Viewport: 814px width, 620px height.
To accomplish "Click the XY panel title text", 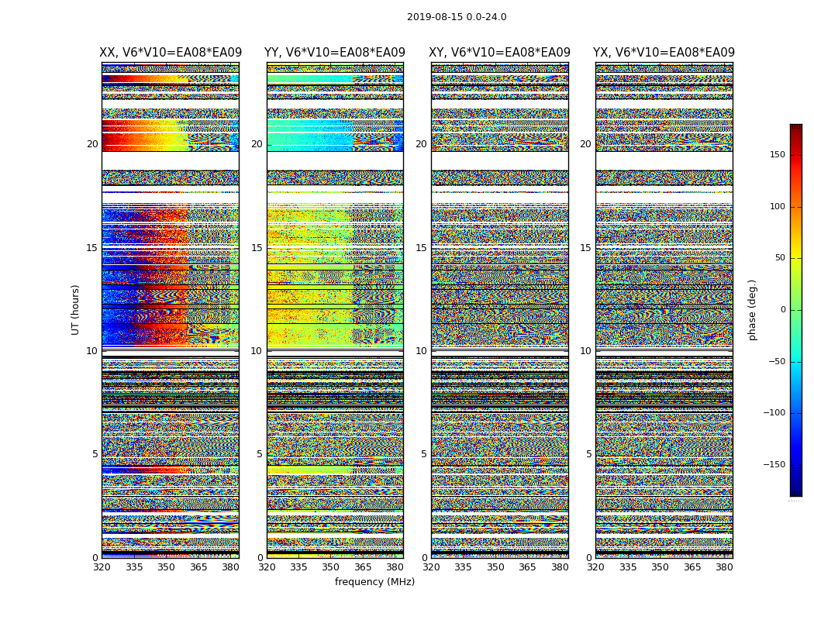I will click(x=499, y=53).
